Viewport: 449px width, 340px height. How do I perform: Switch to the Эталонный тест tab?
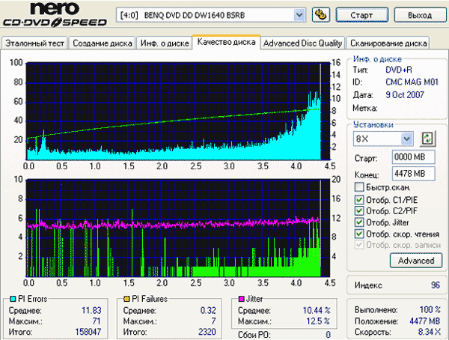34,43
